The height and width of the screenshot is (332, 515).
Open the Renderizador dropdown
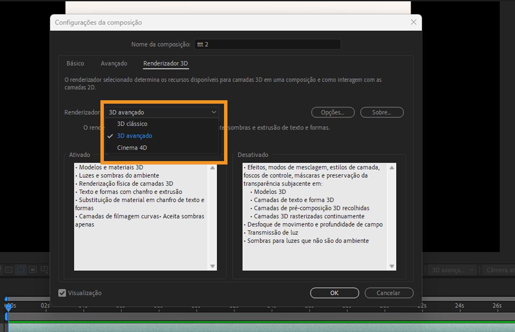(162, 112)
